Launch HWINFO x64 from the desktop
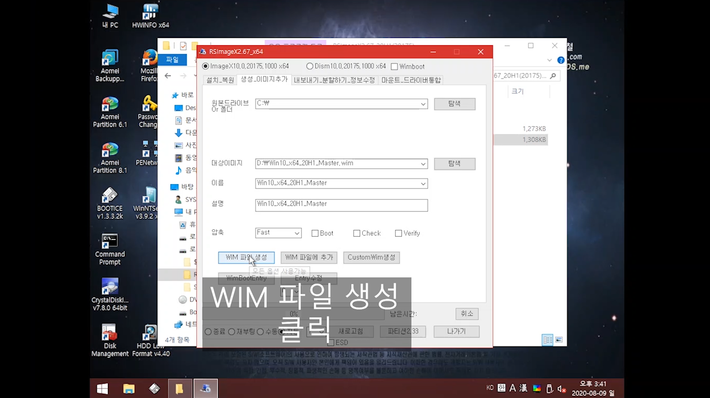Screen dimensions: 710x398 pyautogui.click(x=150, y=16)
